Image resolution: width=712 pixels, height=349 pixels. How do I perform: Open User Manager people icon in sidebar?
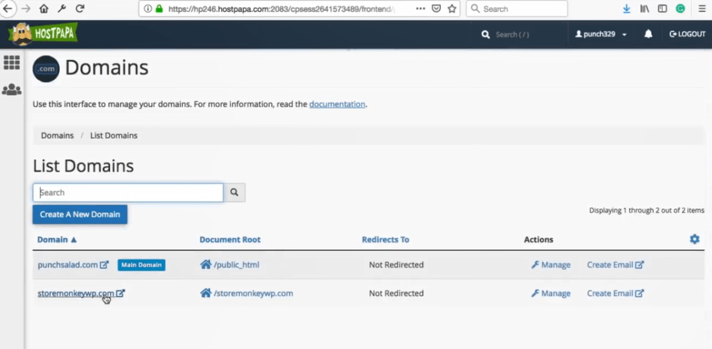(x=12, y=90)
